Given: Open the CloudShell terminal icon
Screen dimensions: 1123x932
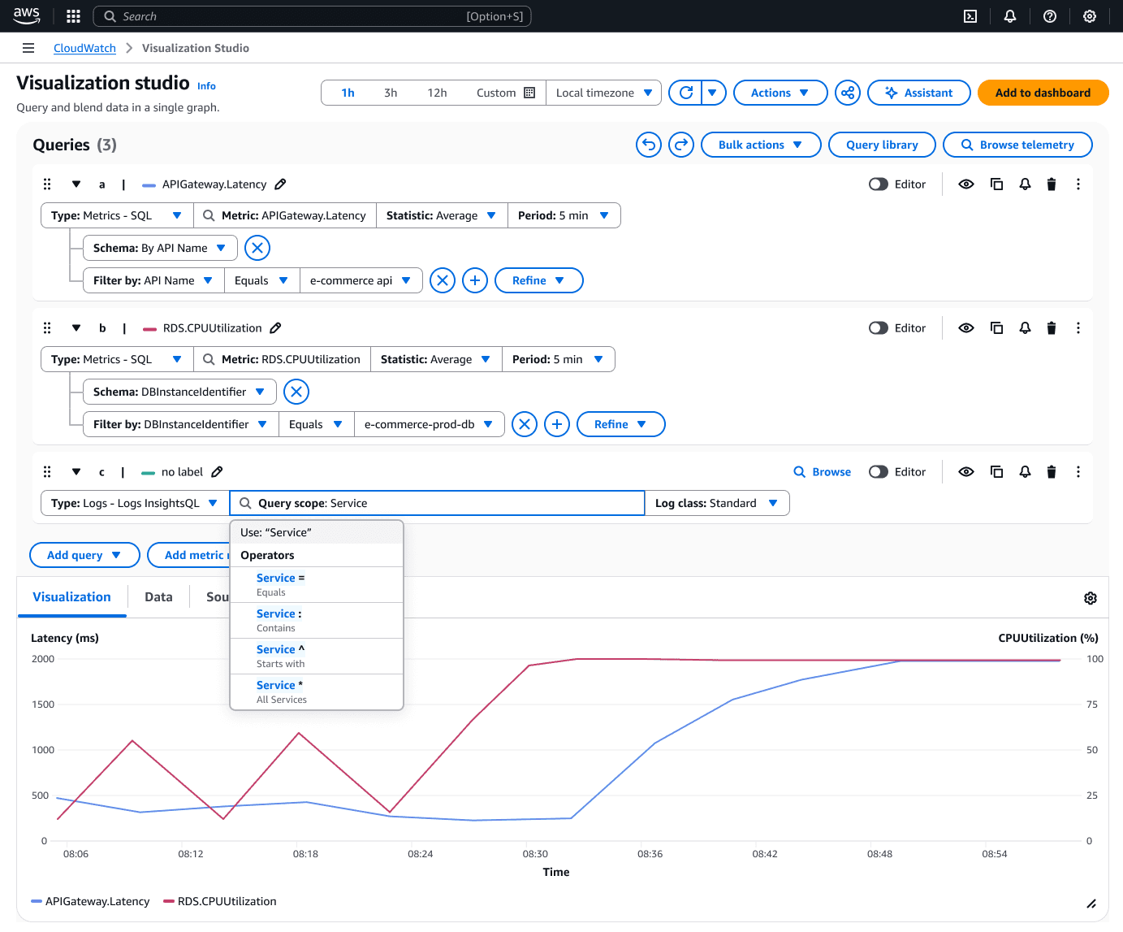Looking at the screenshot, I should [x=970, y=16].
